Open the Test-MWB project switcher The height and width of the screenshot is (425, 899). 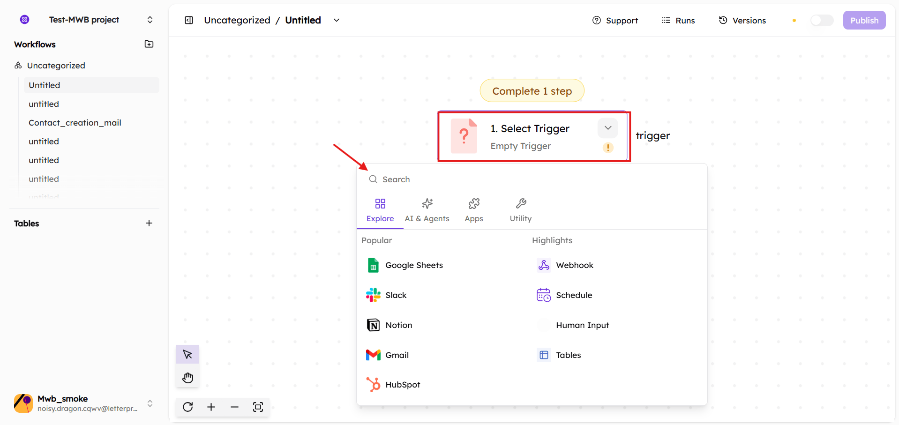(150, 20)
